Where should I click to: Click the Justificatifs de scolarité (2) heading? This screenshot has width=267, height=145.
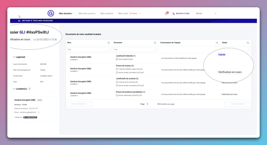tap(127, 78)
